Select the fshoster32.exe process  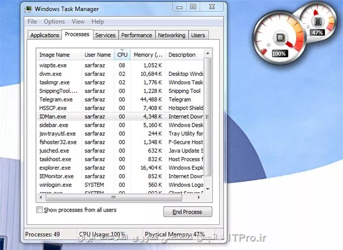coord(120,142)
